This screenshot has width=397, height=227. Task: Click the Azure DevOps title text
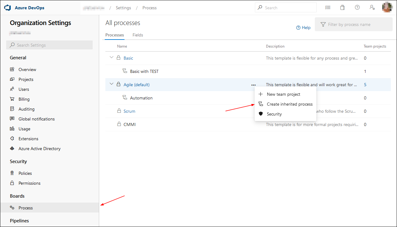click(30, 8)
